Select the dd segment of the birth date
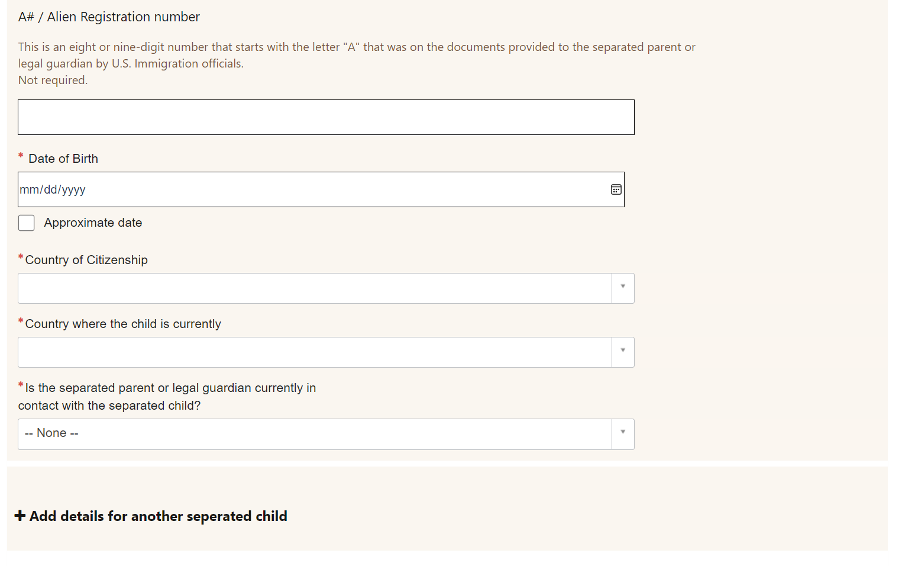The height and width of the screenshot is (566, 902). (x=50, y=189)
